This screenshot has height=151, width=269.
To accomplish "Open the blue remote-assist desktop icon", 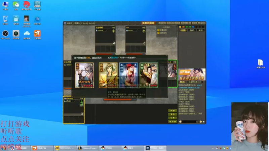I will click(x=37, y=20).
